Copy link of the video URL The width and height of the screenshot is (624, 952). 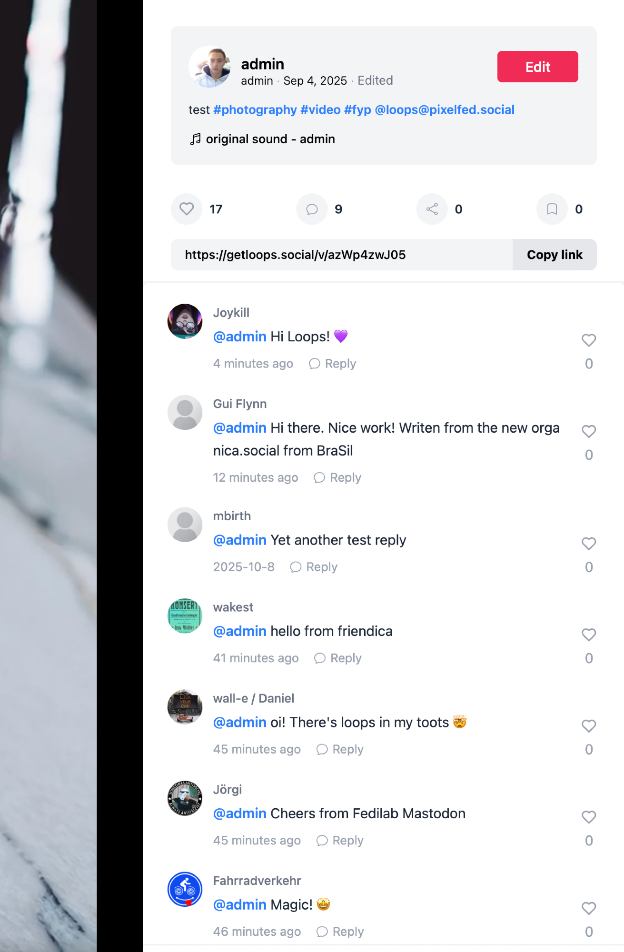tap(555, 255)
